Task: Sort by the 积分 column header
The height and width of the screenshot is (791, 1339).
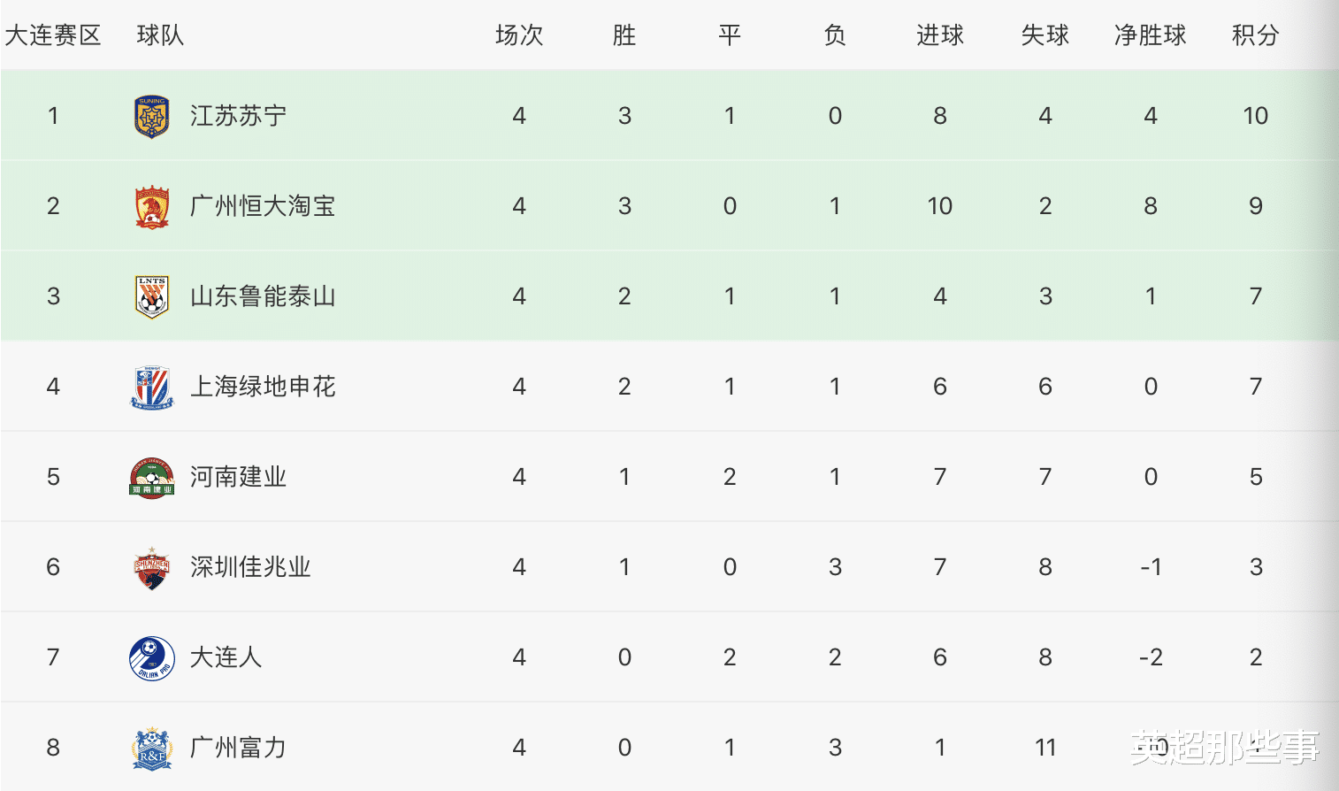Action: coord(1255,35)
